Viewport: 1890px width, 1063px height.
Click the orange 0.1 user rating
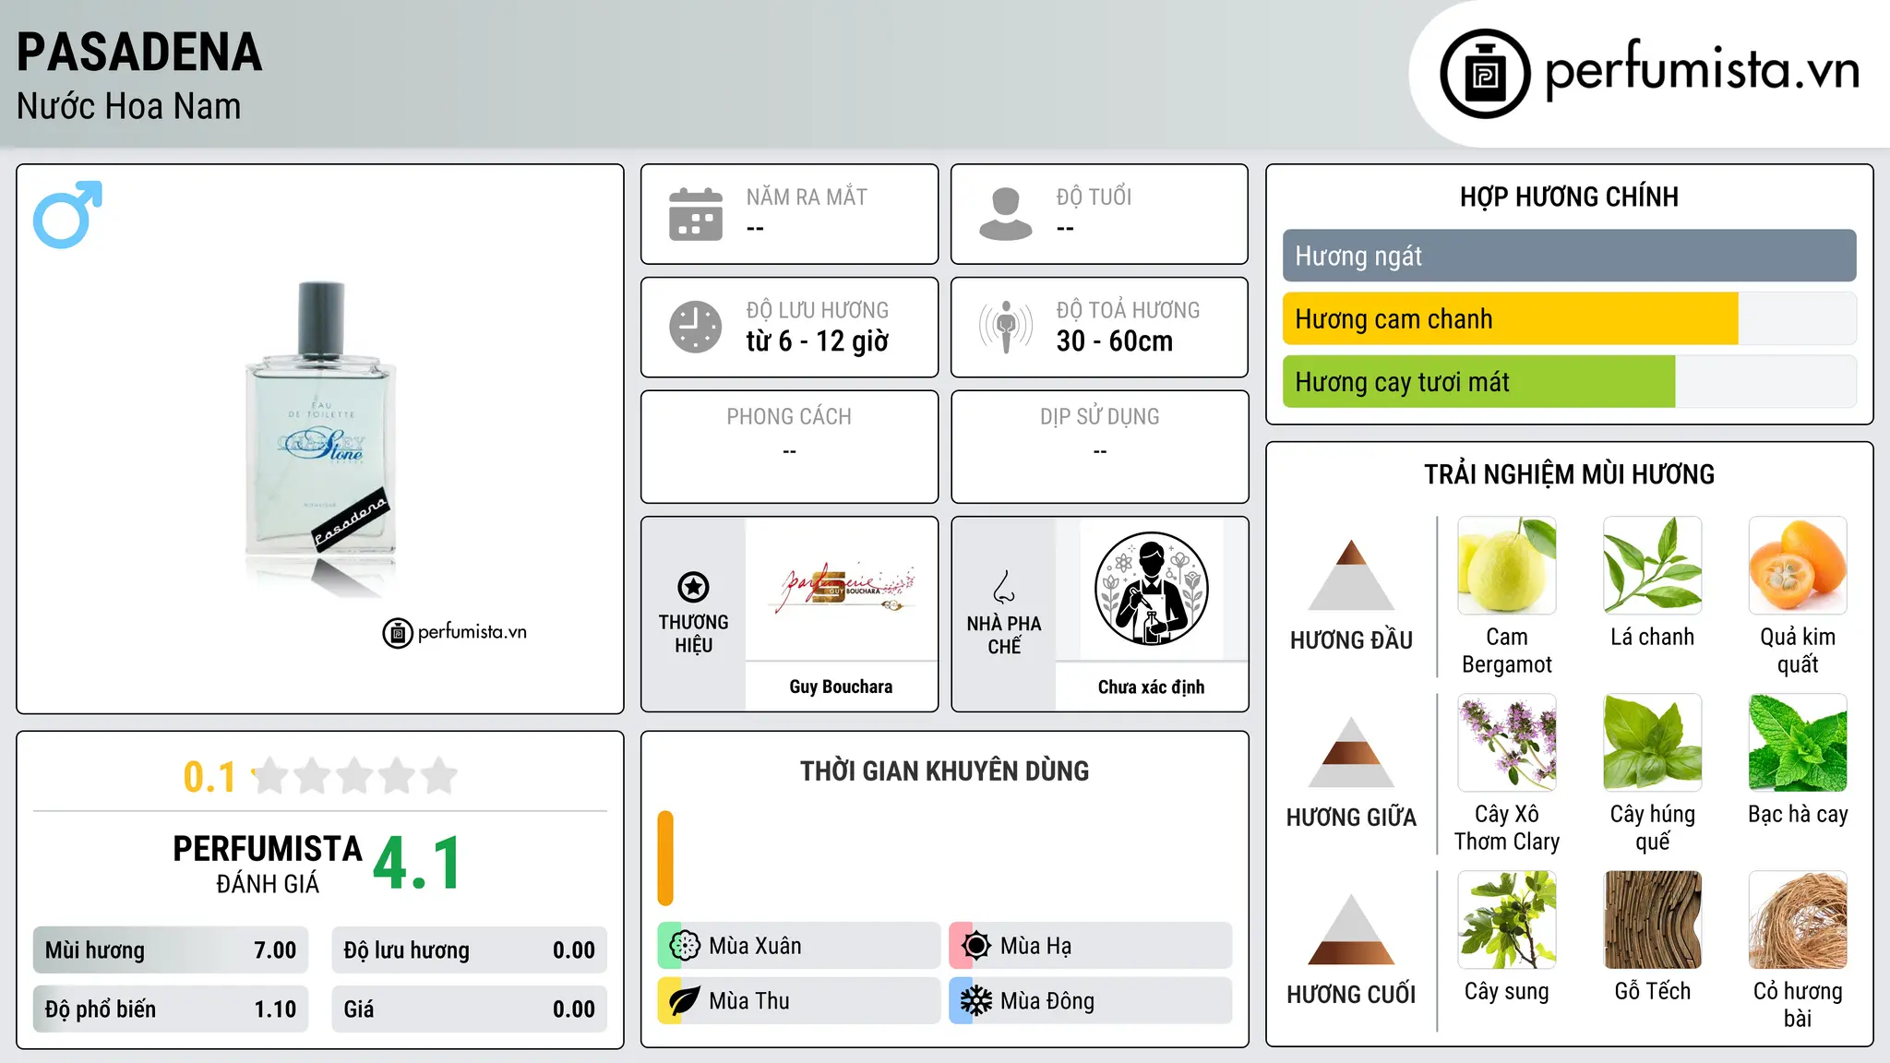tap(209, 777)
